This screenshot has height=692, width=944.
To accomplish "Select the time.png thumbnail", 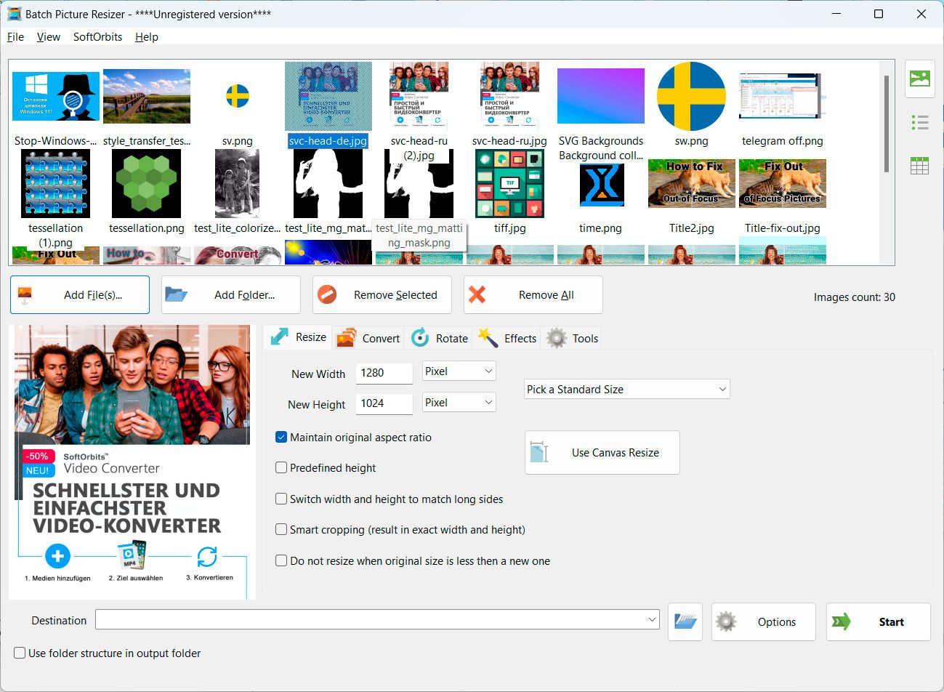I will (x=601, y=185).
